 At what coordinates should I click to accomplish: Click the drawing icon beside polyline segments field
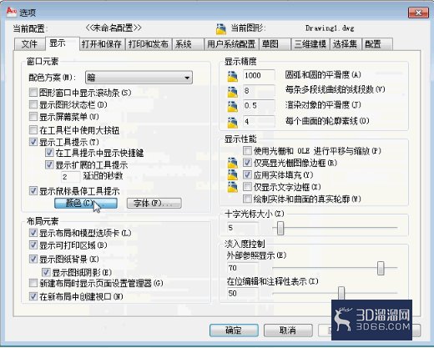(x=232, y=92)
